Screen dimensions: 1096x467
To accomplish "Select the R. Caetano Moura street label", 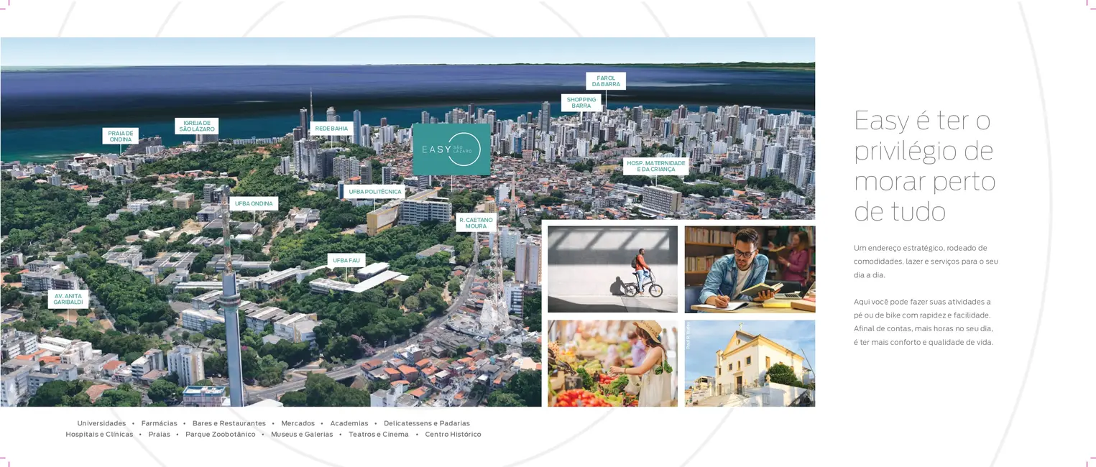I will 476,223.
